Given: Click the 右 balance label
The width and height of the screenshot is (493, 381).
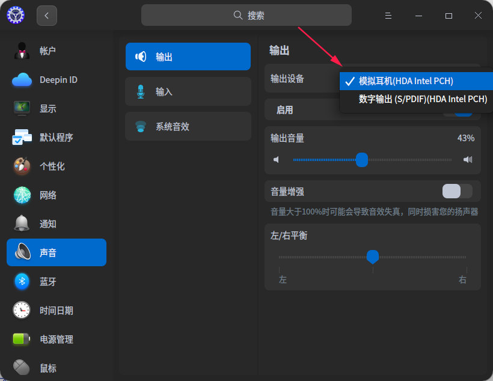Looking at the screenshot, I should click(462, 279).
